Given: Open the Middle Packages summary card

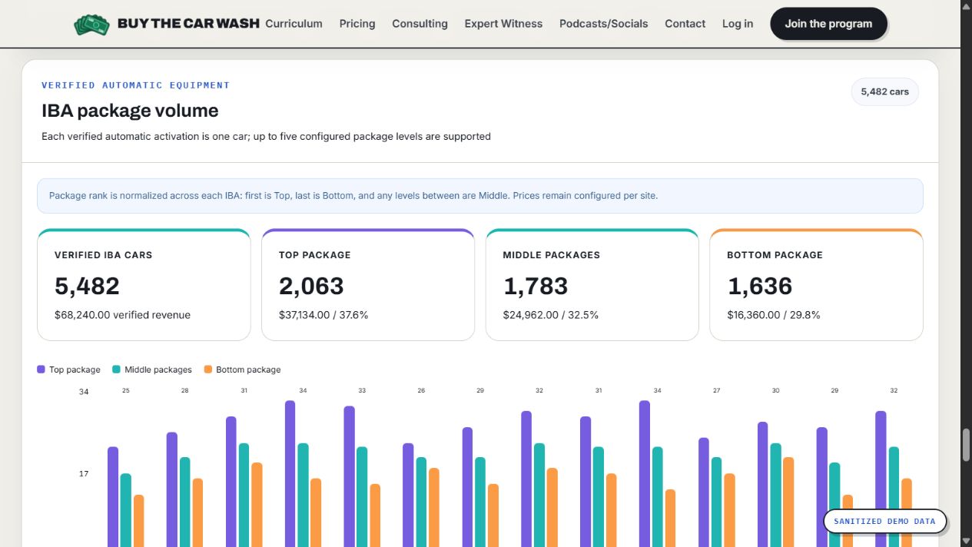Looking at the screenshot, I should 592,284.
